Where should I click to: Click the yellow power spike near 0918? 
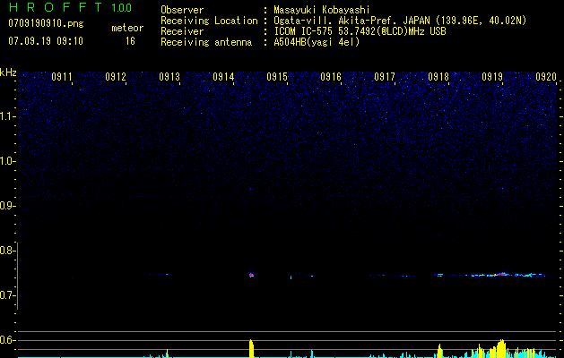(x=439, y=351)
